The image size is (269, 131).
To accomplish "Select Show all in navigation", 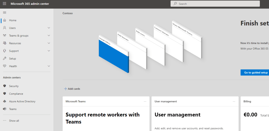I will [14, 121].
